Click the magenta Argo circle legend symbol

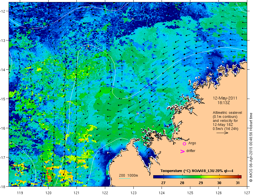coord(184,144)
